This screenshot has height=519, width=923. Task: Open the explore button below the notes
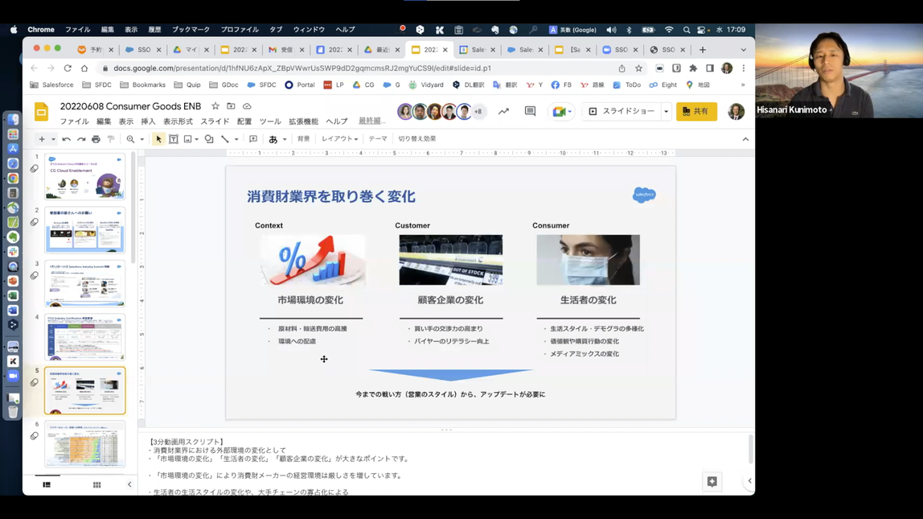(712, 481)
